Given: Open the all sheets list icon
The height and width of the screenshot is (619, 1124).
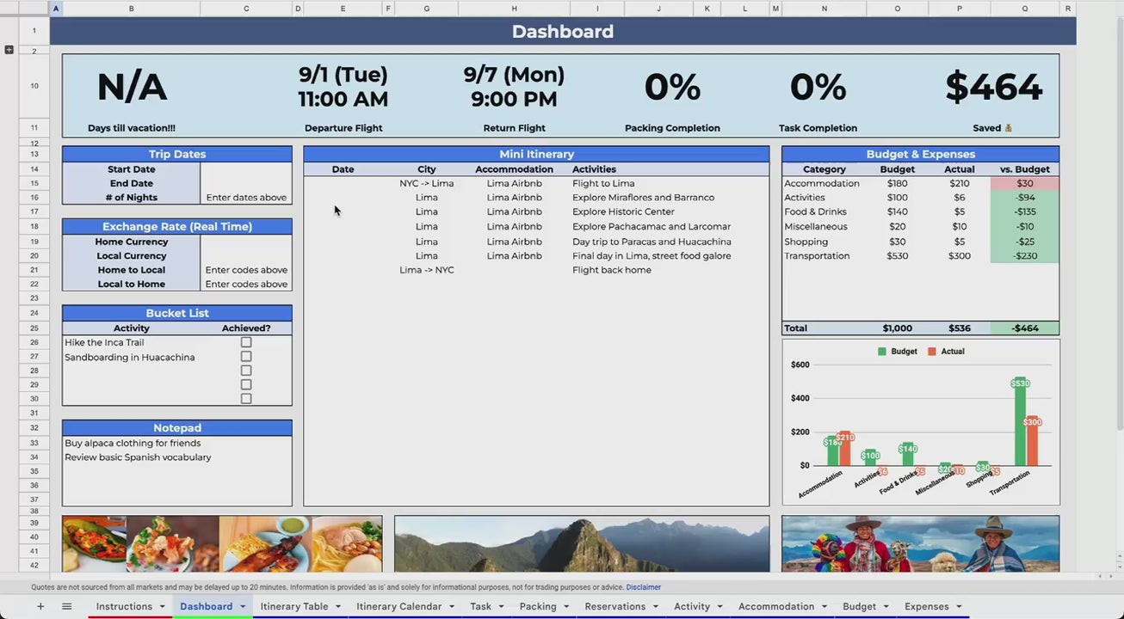Looking at the screenshot, I should 66,606.
